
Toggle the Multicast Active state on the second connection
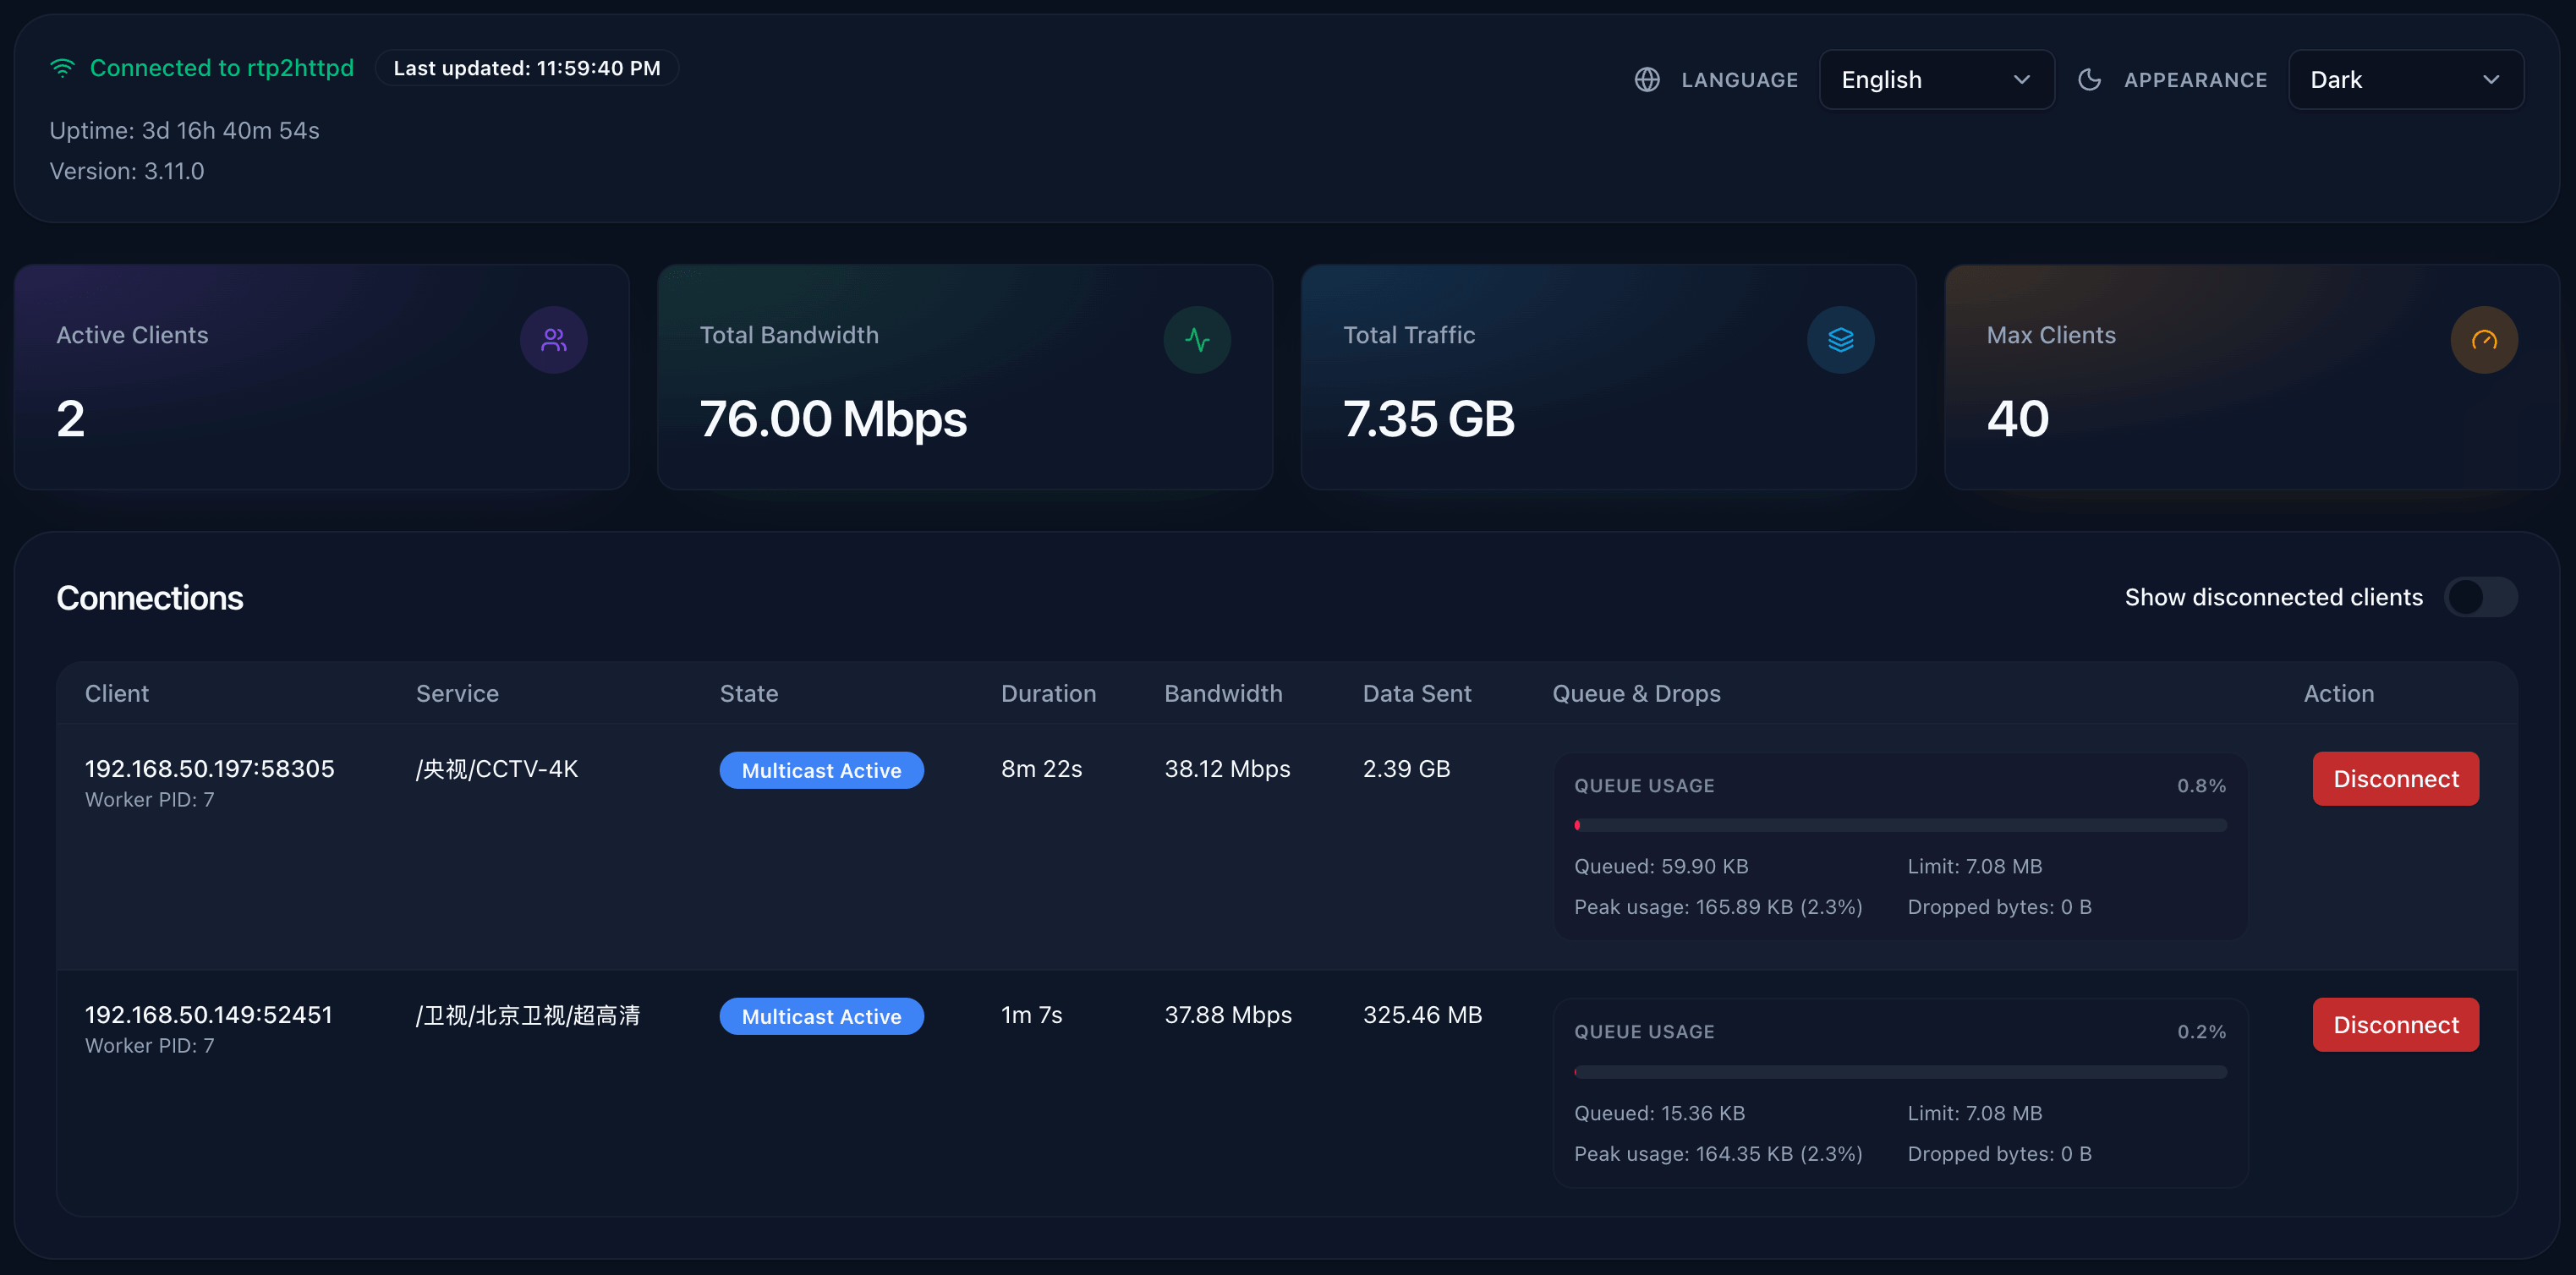pos(821,1016)
